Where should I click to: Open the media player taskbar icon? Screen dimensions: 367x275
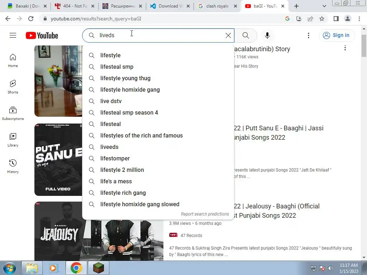click(53, 268)
